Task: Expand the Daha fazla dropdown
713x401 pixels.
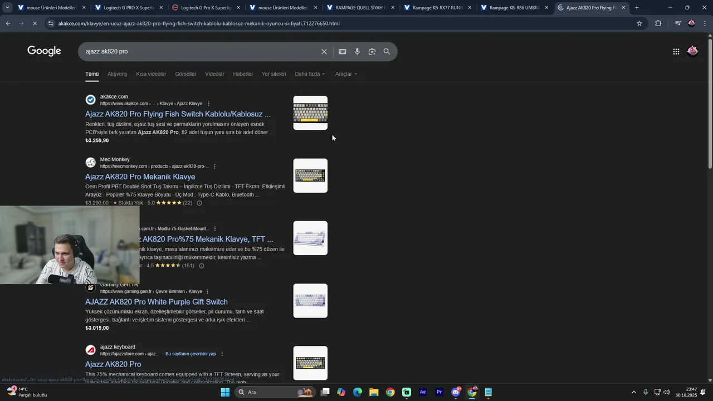Action: [310, 74]
